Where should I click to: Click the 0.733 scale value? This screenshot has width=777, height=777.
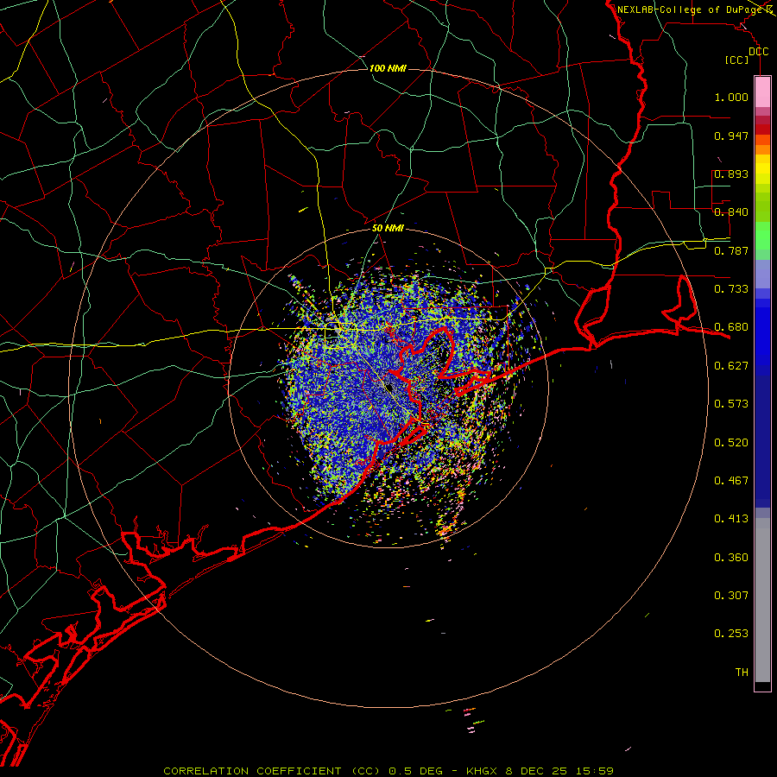coord(731,289)
